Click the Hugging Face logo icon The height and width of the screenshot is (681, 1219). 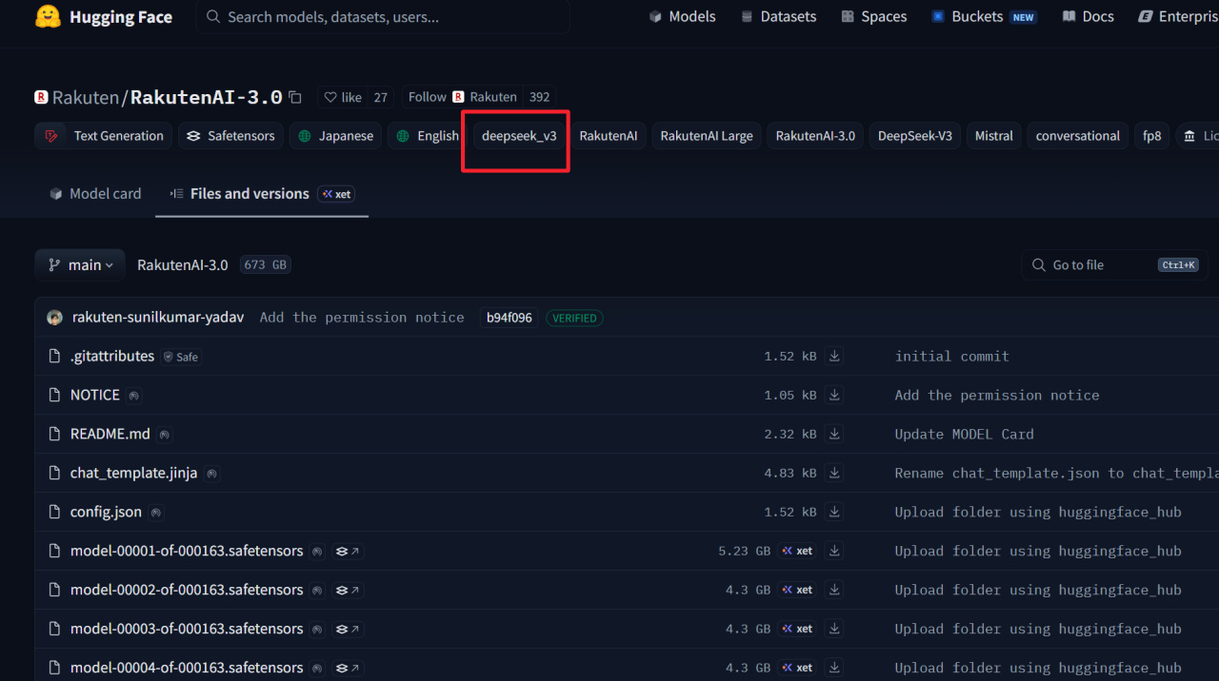point(48,17)
